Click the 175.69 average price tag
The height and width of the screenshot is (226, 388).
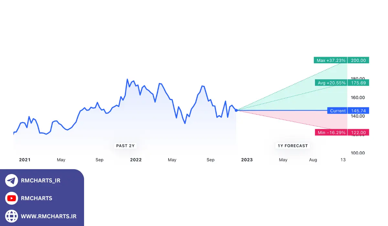358,83
